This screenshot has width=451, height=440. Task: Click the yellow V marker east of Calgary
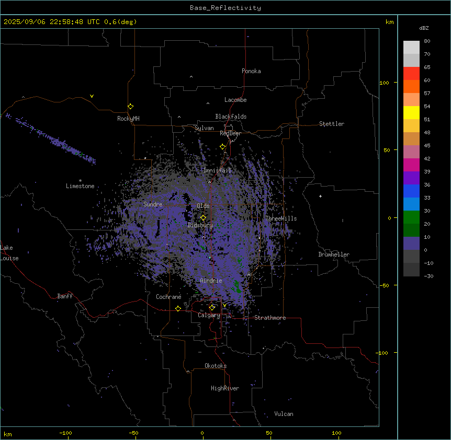(x=224, y=305)
